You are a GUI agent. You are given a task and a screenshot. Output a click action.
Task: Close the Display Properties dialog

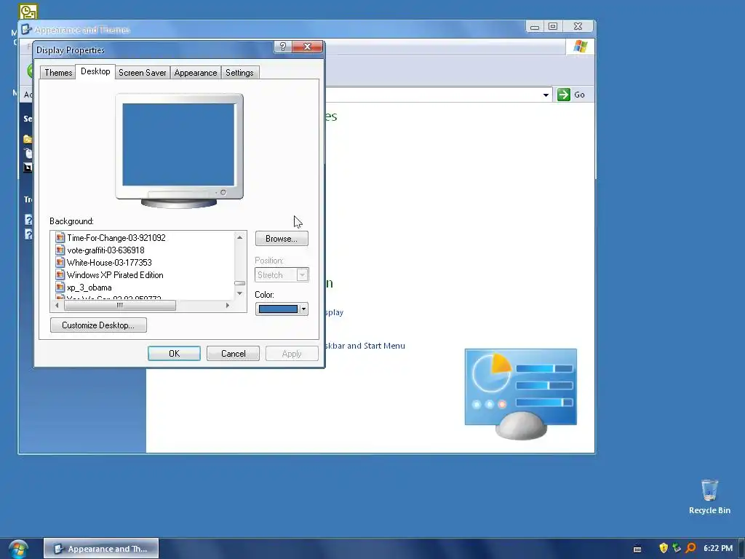[x=308, y=47]
